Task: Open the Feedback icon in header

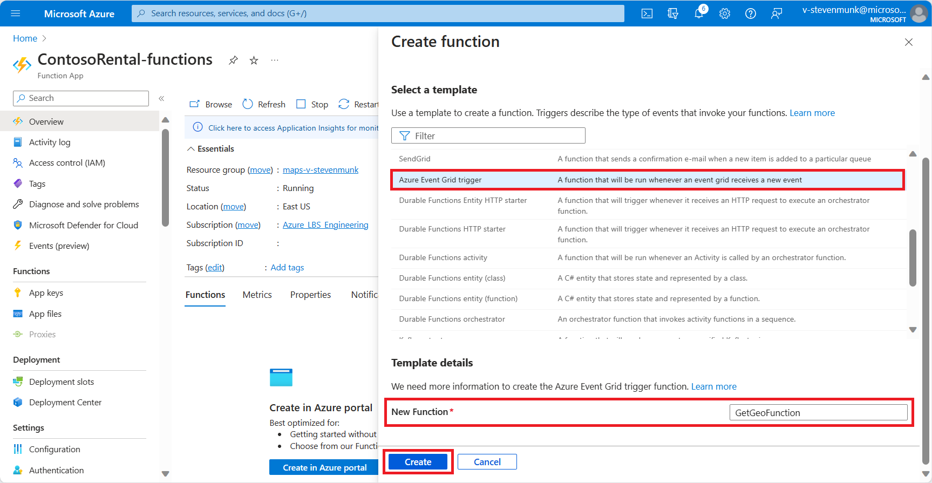Action: point(777,13)
